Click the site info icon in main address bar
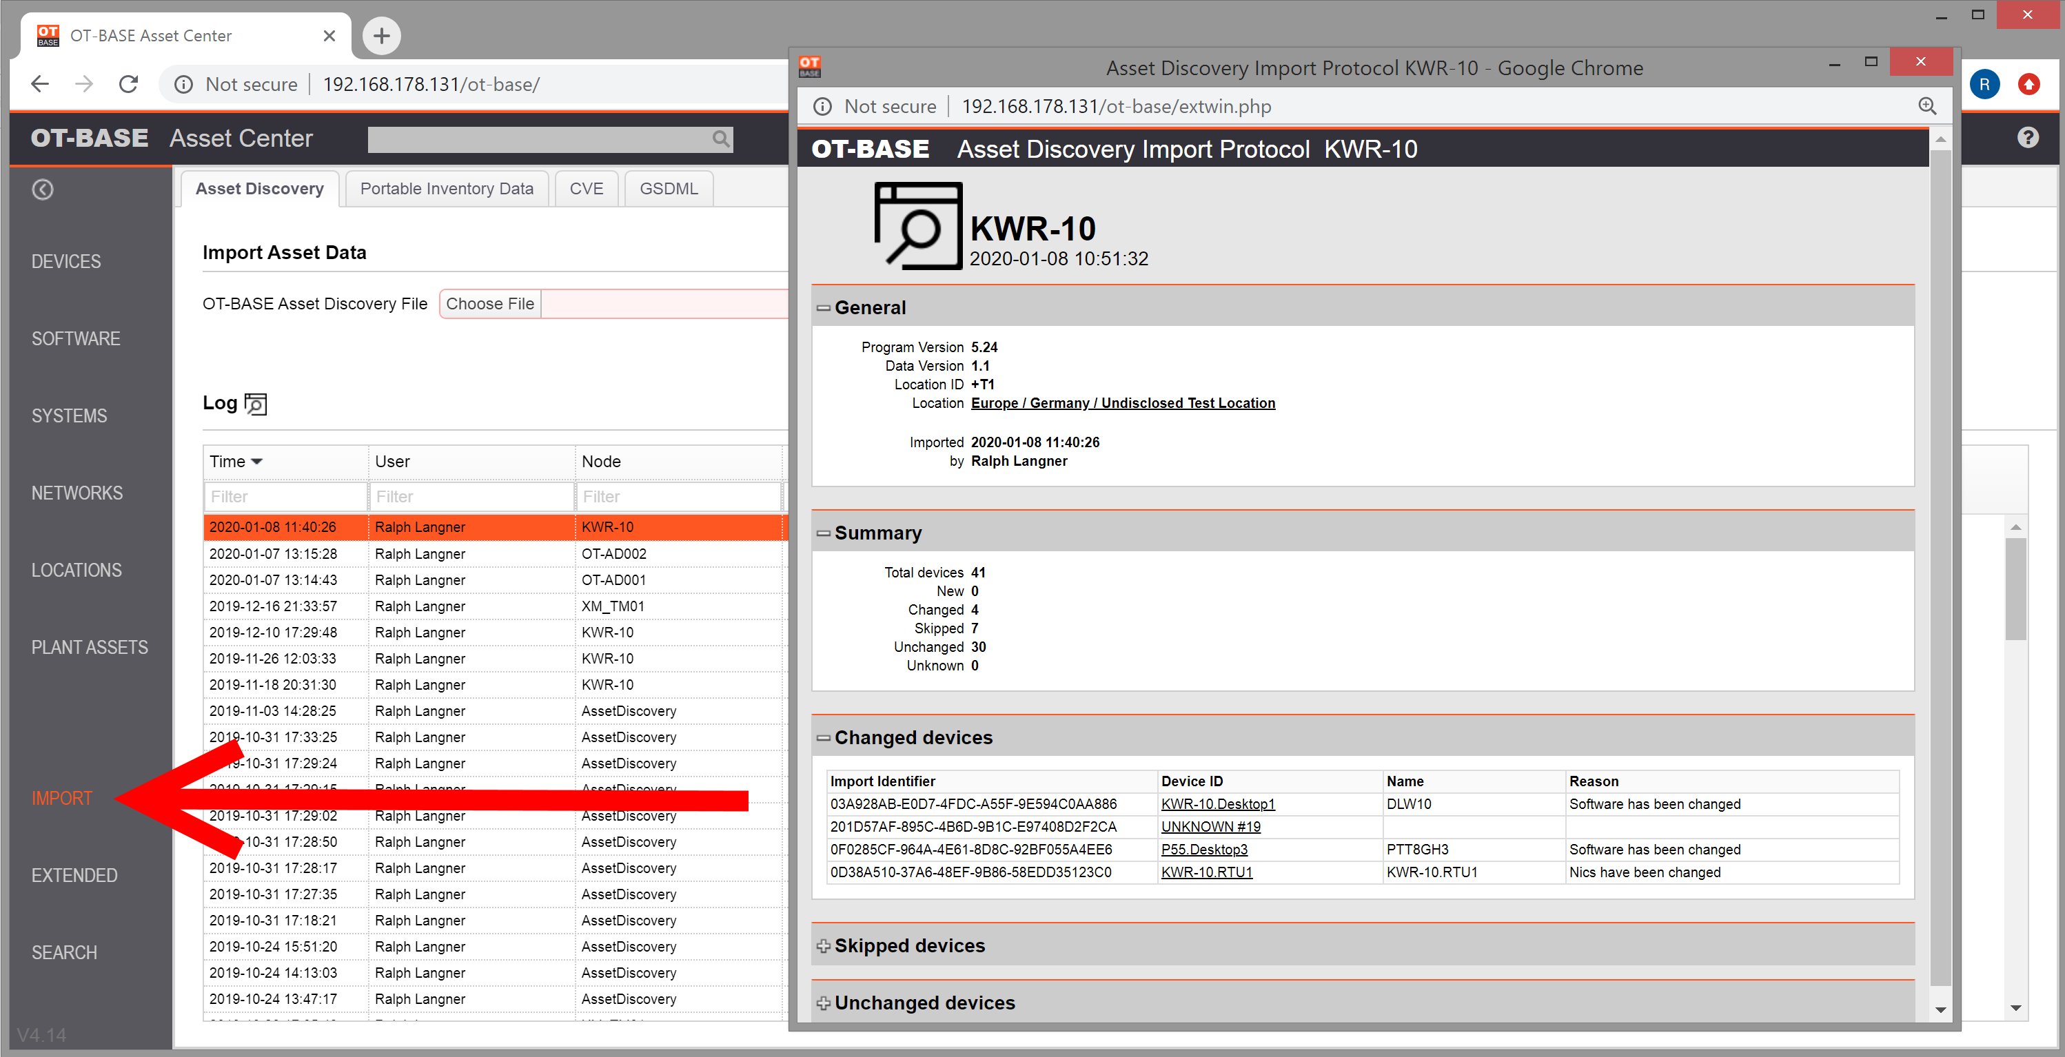The width and height of the screenshot is (2065, 1057). (x=183, y=84)
